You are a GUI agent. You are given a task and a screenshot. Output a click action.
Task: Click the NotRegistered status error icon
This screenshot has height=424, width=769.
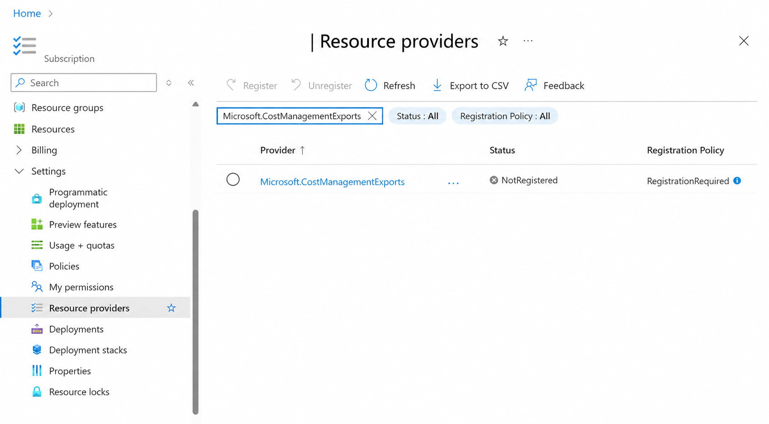(494, 180)
